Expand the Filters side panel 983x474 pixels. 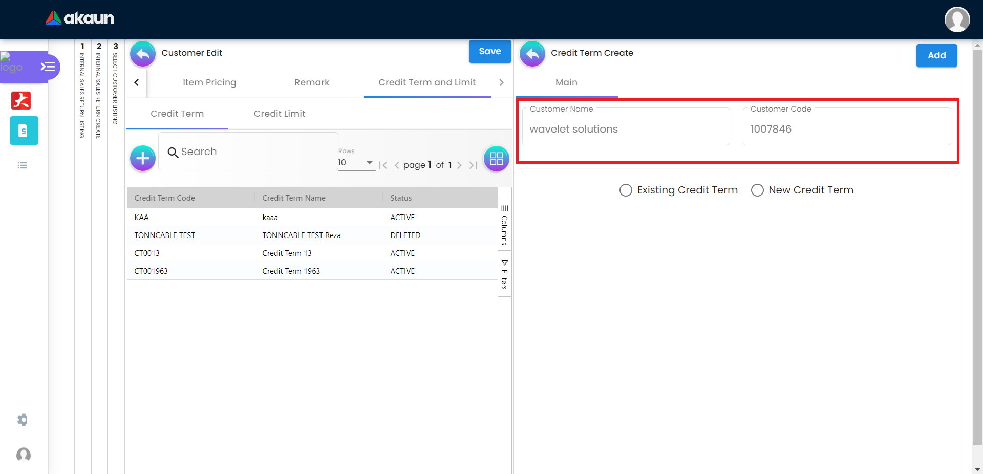[504, 275]
